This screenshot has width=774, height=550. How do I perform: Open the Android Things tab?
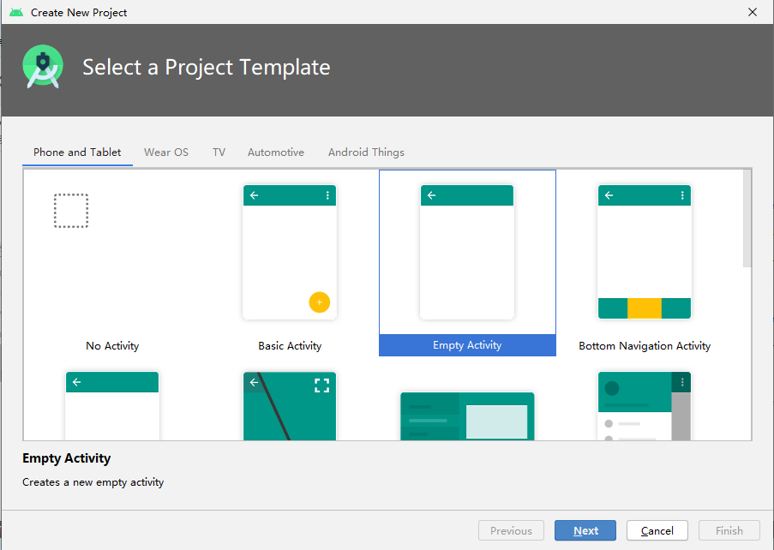click(x=366, y=152)
